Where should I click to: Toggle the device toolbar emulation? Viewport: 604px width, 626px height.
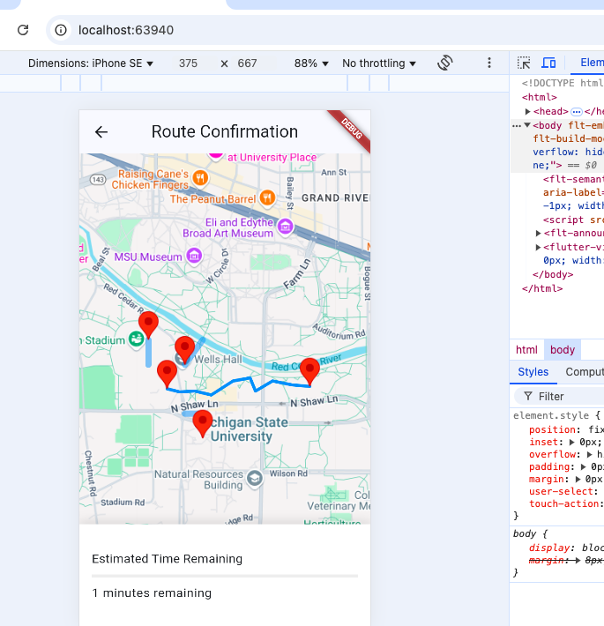point(548,63)
